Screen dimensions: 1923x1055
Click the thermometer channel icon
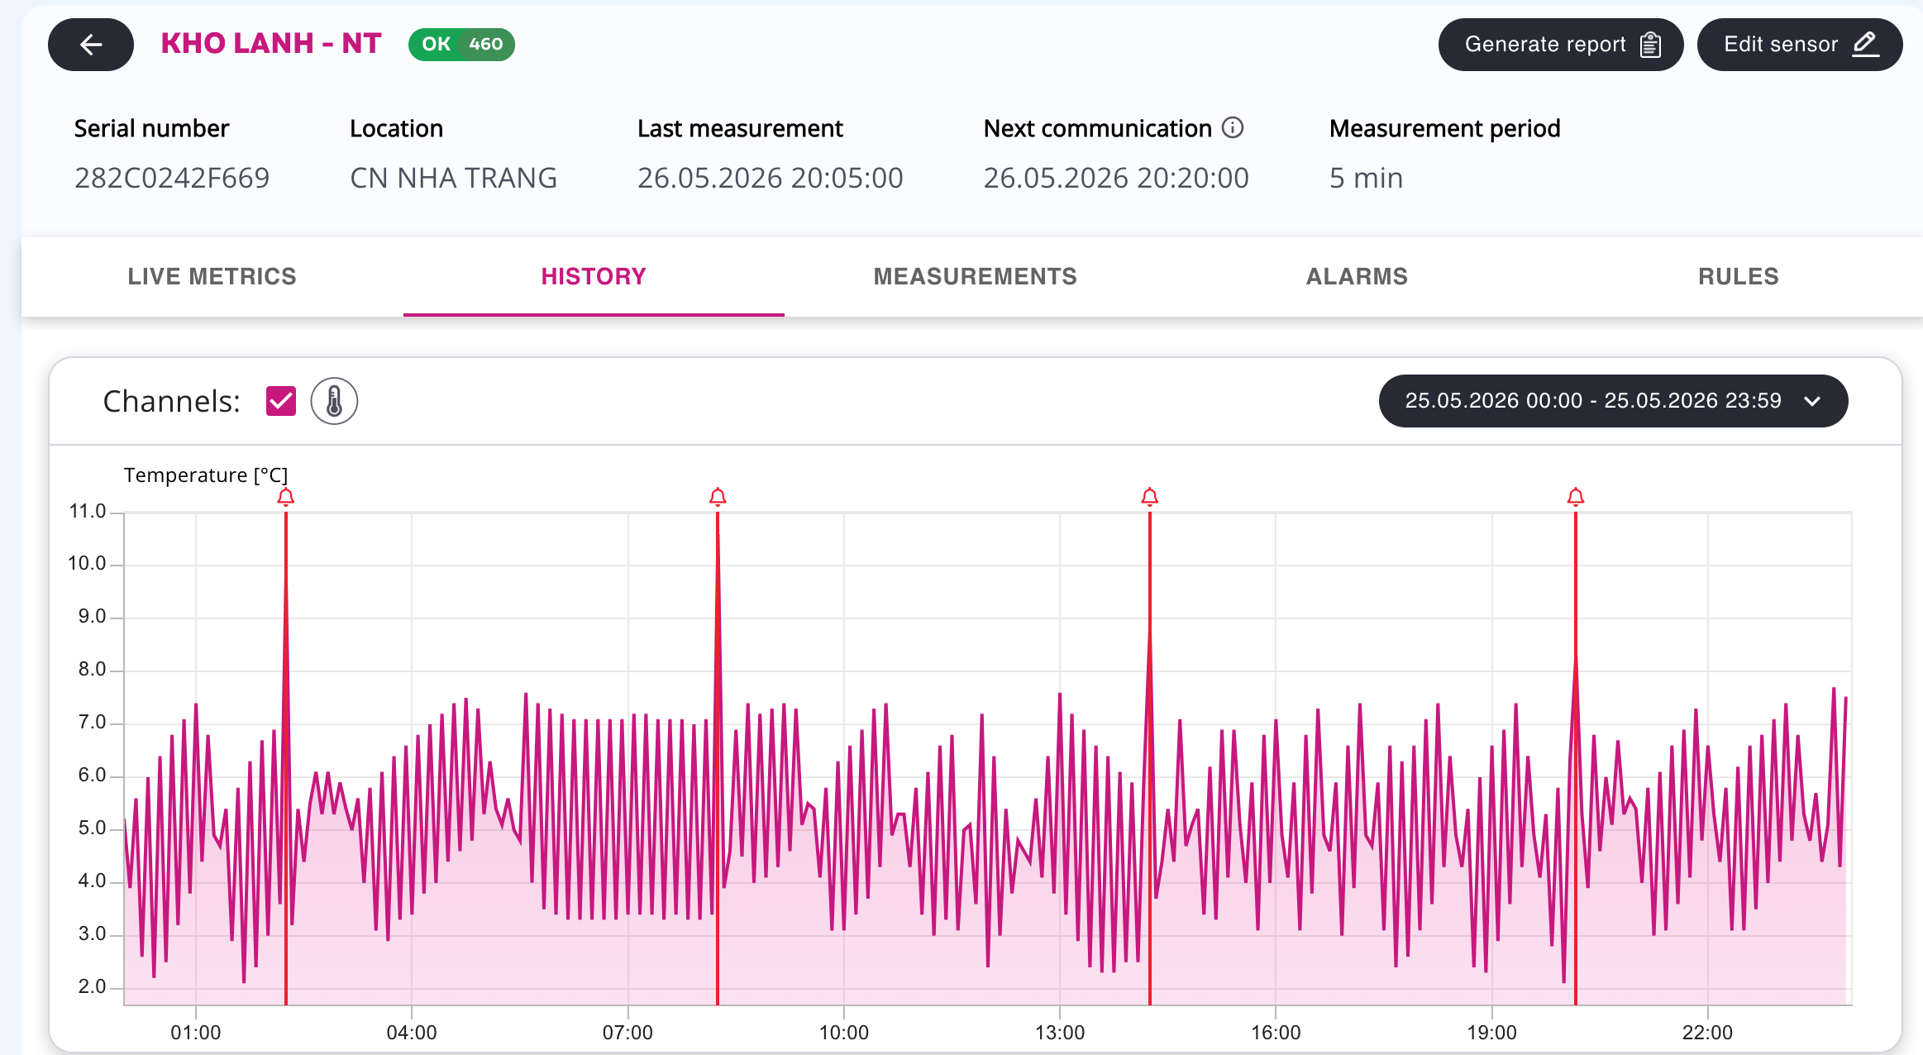point(334,401)
